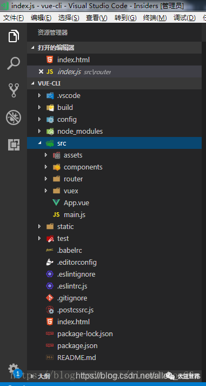The image size is (206, 386).
Task: Click the ESLint icon of .eslintignore
Action: coord(50,274)
